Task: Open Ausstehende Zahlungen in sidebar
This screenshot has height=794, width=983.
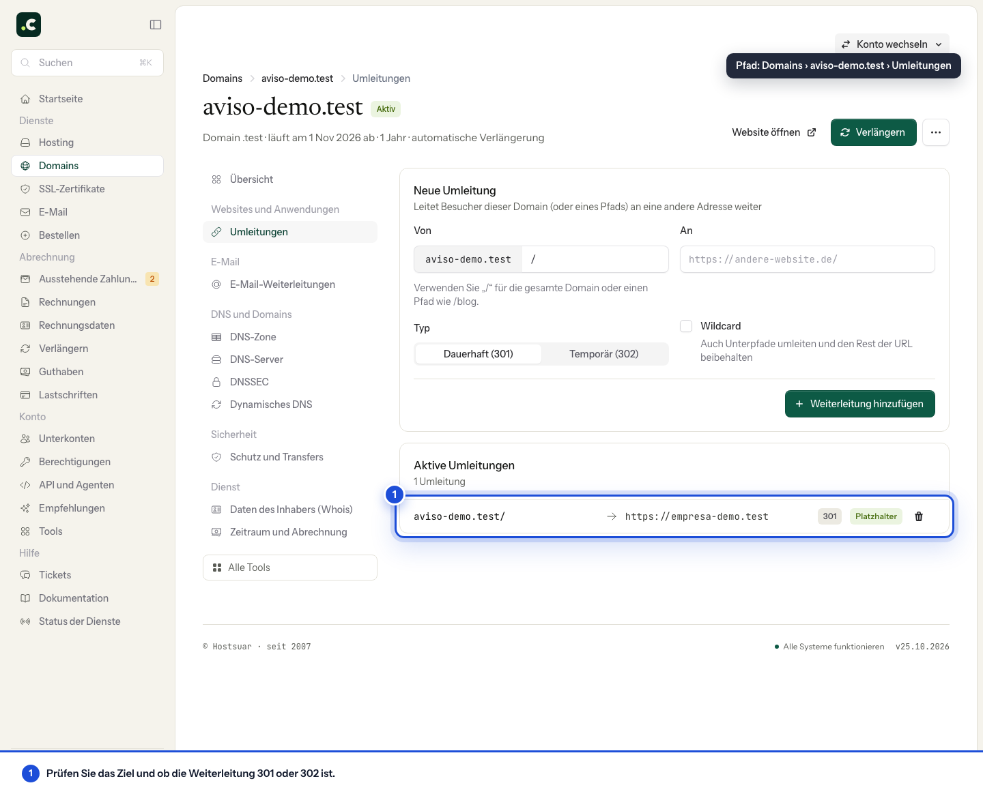Action: tap(87, 279)
